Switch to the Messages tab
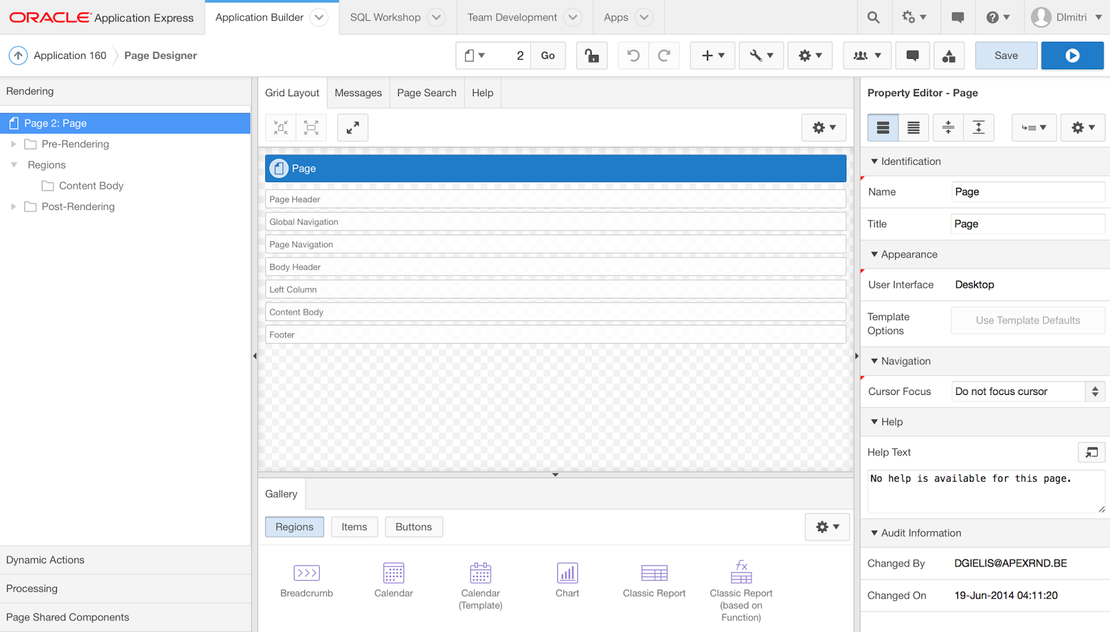 tap(358, 93)
